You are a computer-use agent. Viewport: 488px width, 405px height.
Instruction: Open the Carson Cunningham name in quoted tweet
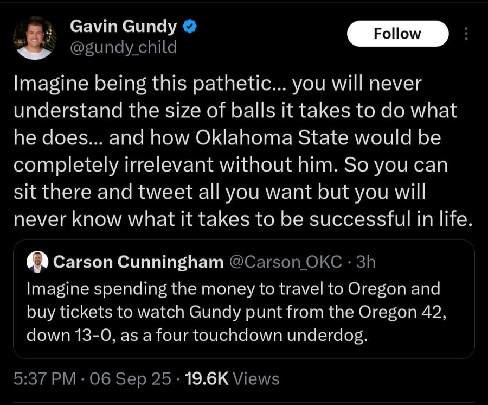click(x=138, y=262)
